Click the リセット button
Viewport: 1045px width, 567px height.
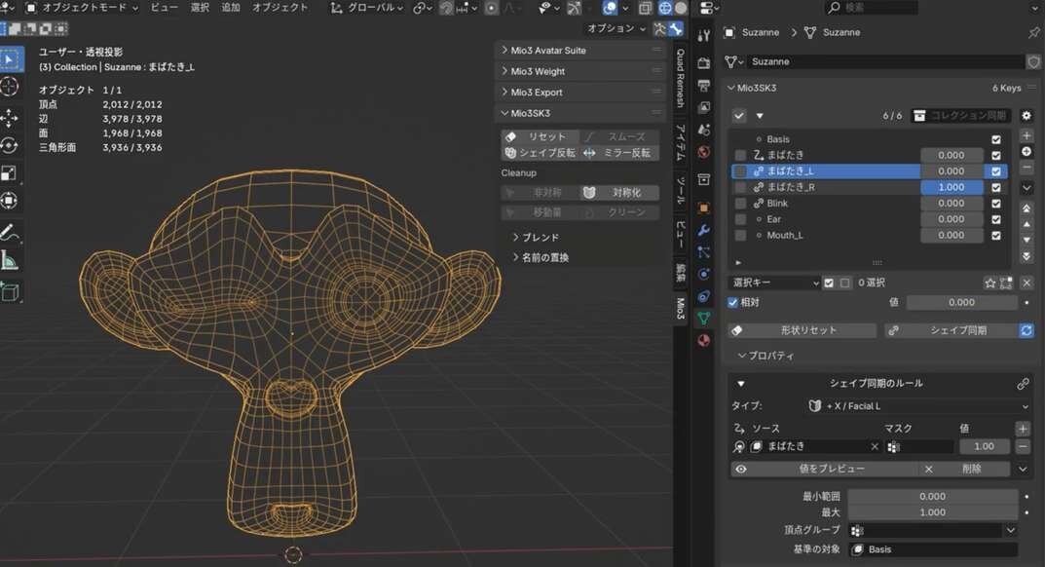pyautogui.click(x=540, y=136)
